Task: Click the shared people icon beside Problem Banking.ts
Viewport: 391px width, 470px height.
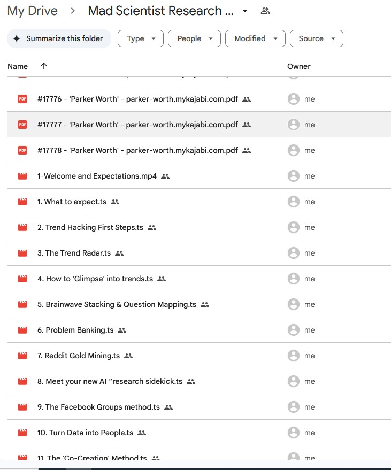Action: [x=122, y=330]
